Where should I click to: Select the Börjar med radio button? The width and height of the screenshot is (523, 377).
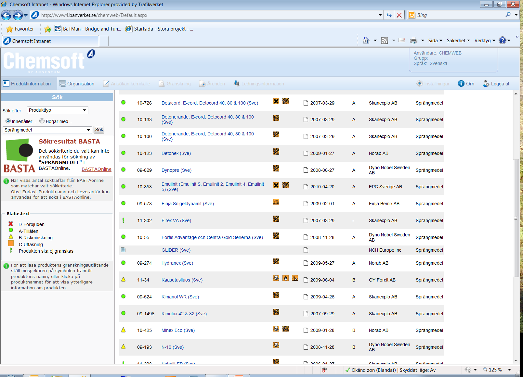point(42,121)
